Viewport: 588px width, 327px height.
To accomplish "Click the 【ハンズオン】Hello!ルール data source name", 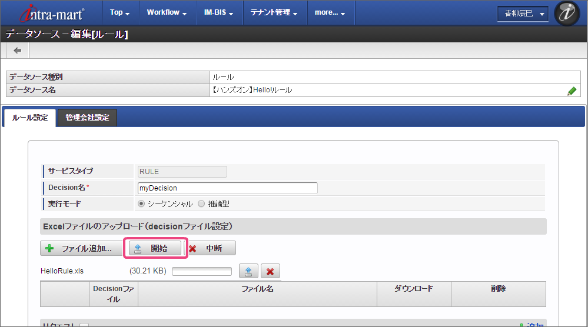I will coord(252,90).
